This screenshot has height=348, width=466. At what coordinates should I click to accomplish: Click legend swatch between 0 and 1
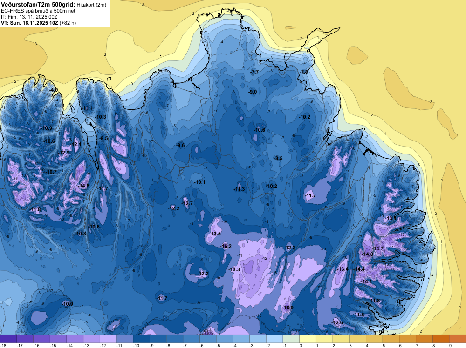pyautogui.click(x=308, y=339)
